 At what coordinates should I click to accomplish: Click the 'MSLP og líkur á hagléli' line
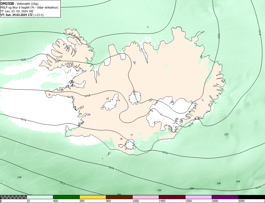29,7
